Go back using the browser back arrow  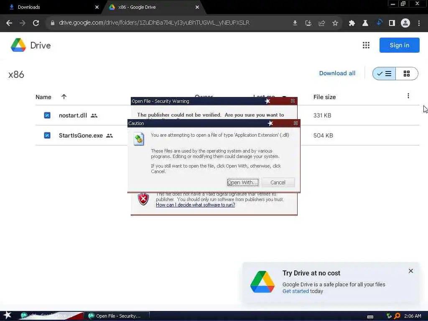coord(9,23)
